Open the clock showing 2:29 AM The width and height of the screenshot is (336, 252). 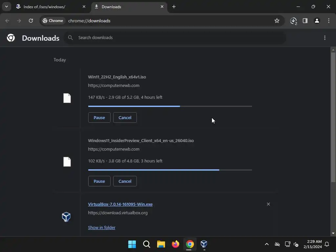pos(313,244)
